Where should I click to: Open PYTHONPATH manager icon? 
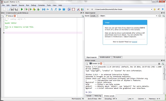tap(82, 9)
